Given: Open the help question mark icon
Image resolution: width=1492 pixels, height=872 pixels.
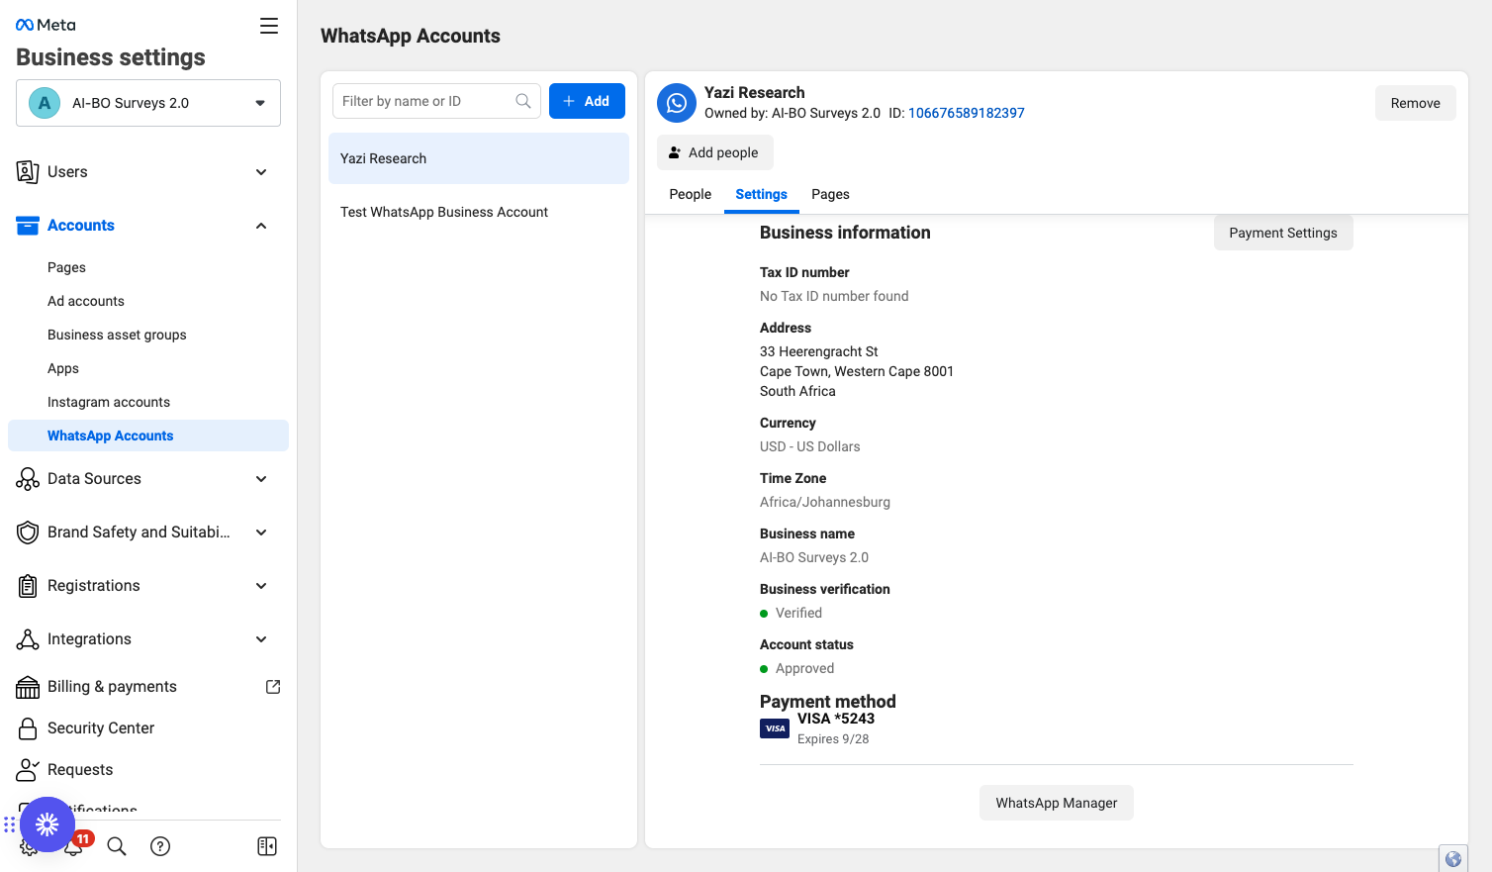Looking at the screenshot, I should coord(160,846).
